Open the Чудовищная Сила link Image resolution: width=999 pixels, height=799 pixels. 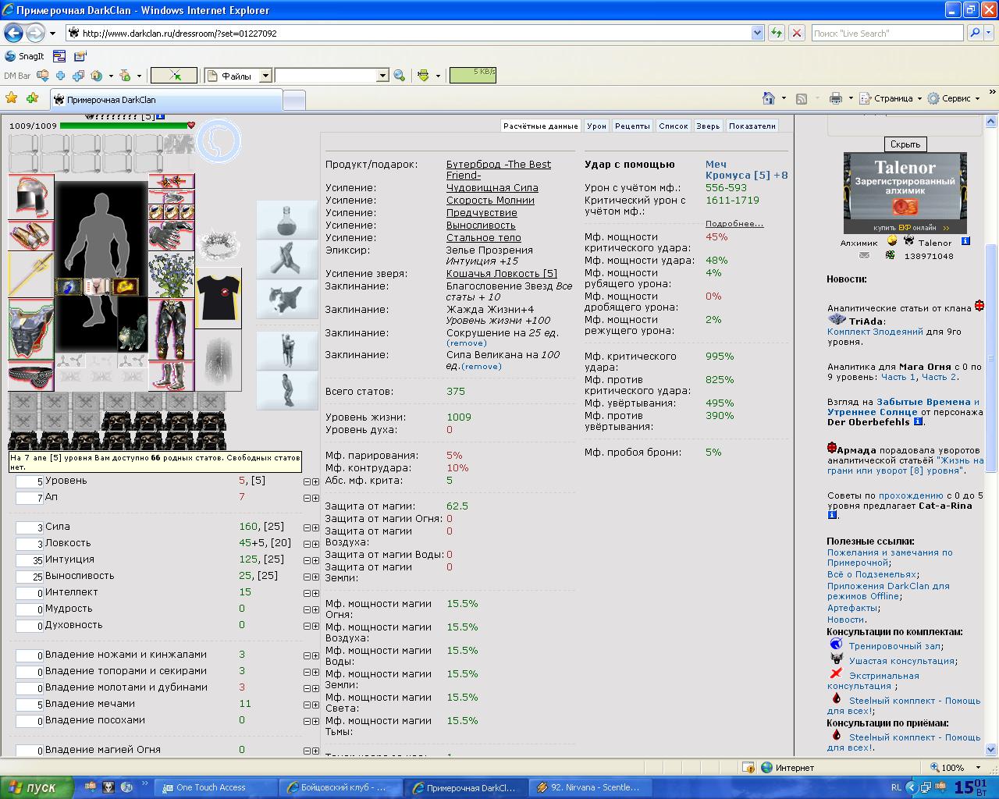492,188
